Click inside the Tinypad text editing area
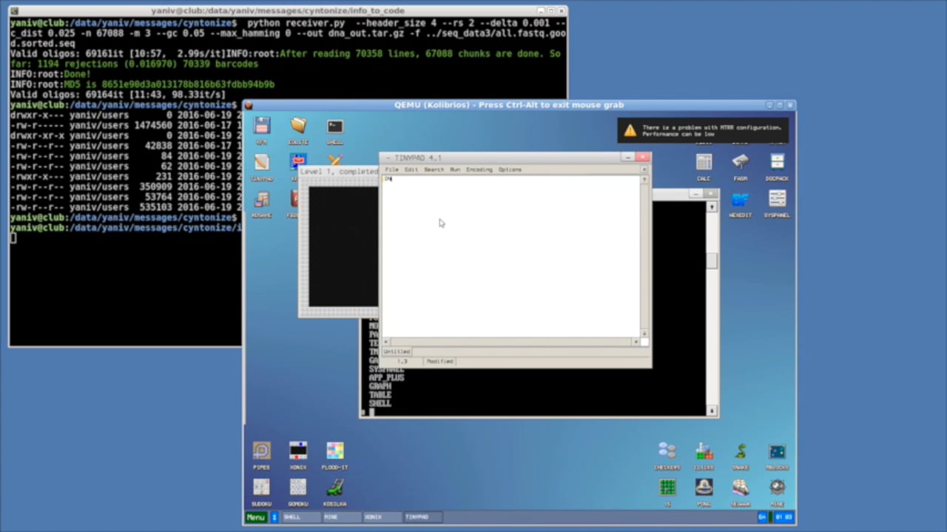 (510, 256)
